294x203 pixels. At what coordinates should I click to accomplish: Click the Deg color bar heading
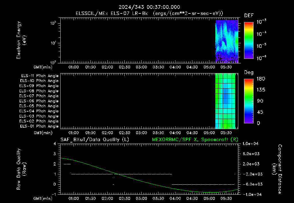tap(249, 73)
